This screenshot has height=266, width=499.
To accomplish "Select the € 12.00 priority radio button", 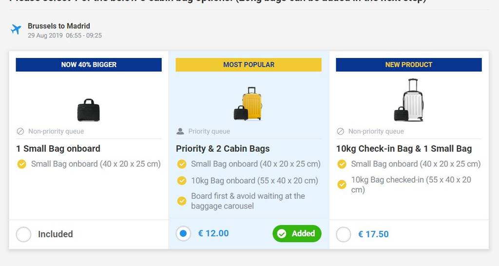I will click(x=183, y=234).
